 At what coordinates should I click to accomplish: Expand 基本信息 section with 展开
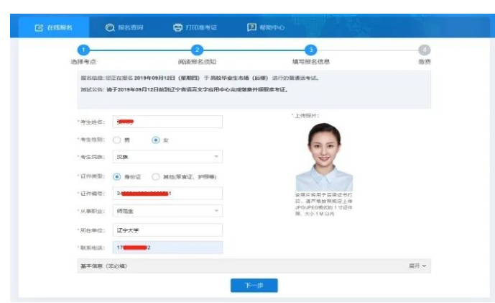tap(417, 266)
